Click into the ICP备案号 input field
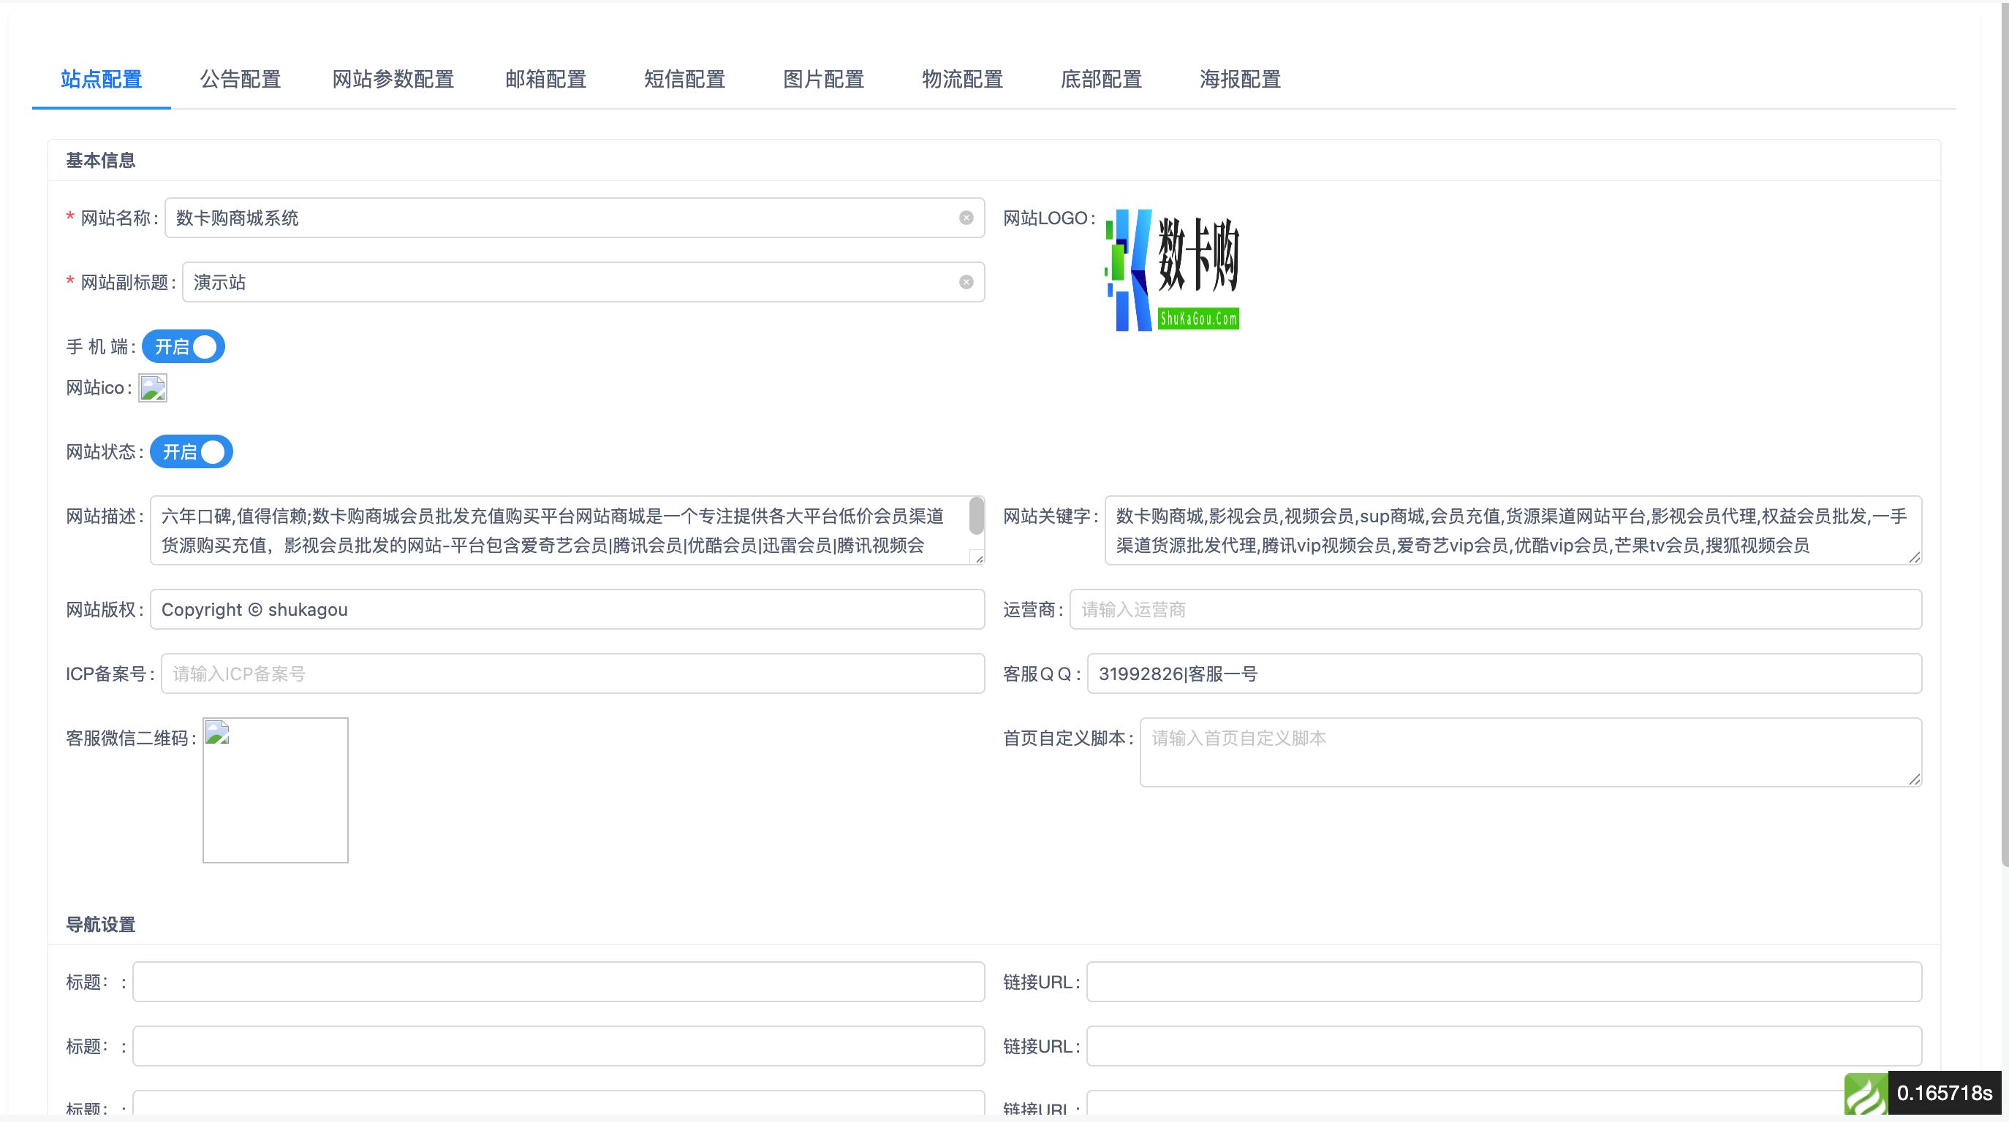 [x=572, y=673]
